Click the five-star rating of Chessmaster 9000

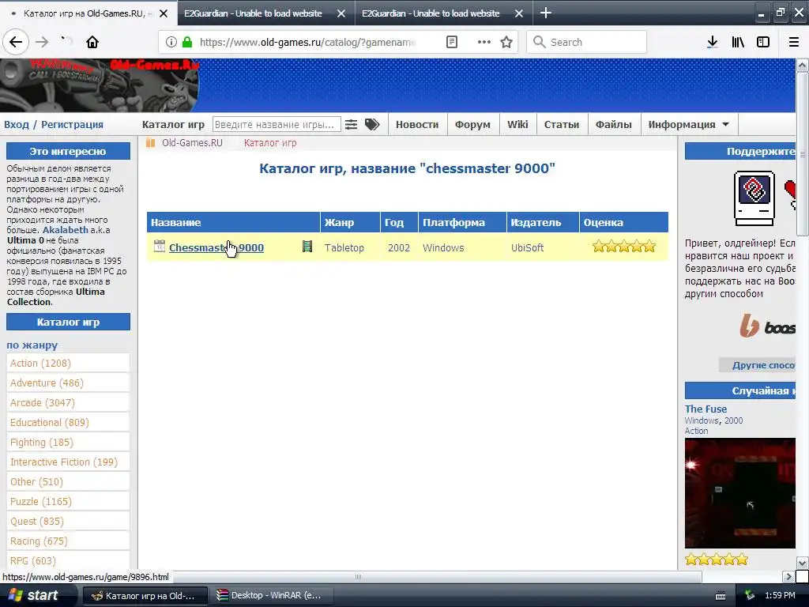click(x=624, y=247)
